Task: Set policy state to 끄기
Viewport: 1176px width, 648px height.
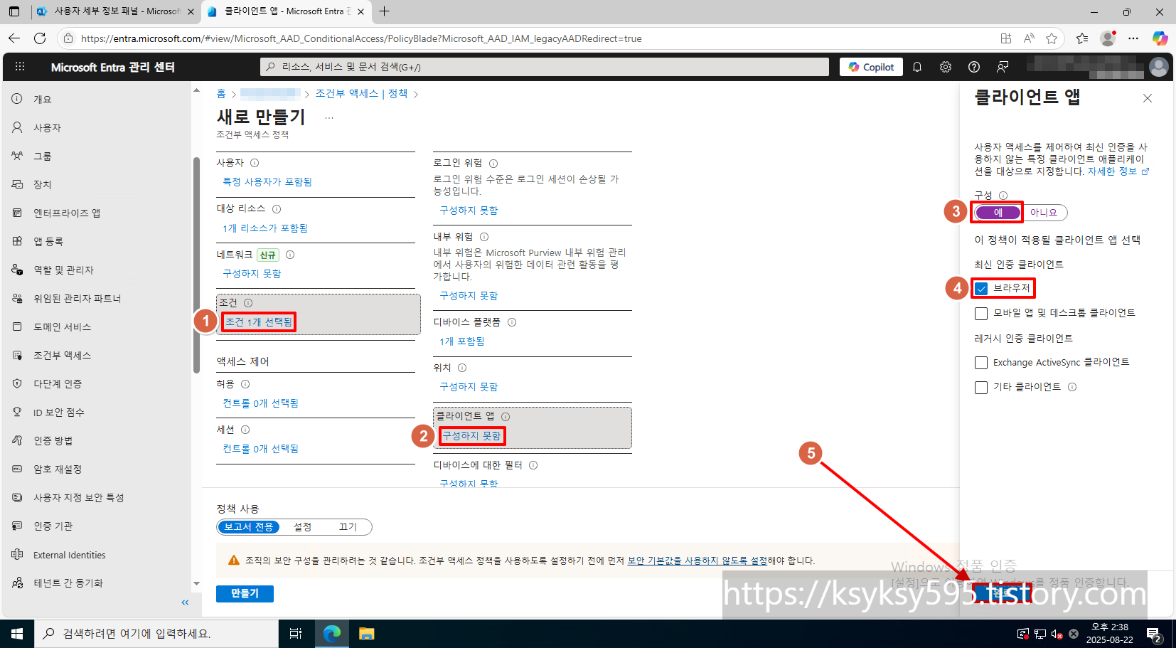Action: pyautogui.click(x=348, y=527)
